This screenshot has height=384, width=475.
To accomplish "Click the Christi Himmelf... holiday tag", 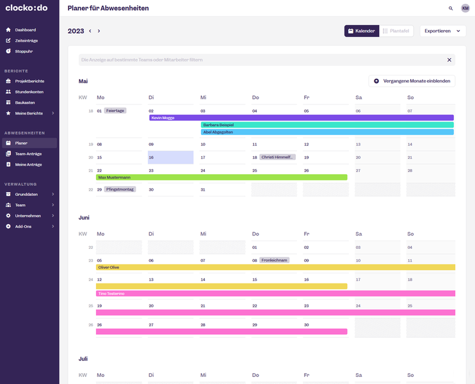I will 277,157.
